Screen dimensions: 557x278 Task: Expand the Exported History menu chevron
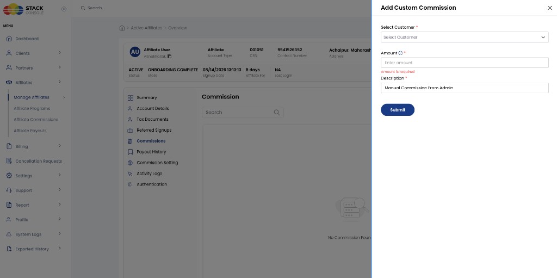click(59, 248)
